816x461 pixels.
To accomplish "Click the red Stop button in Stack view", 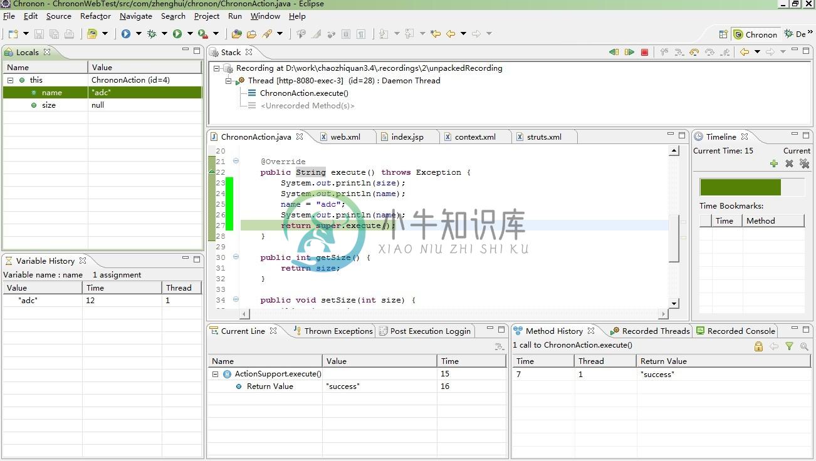I will [x=644, y=52].
